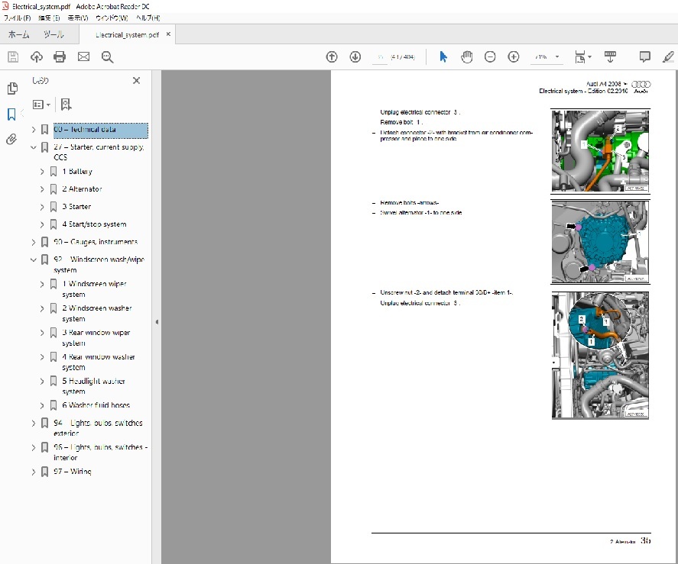Open the bookmark options dropdown menu
The image size is (678, 564).
pos(41,104)
